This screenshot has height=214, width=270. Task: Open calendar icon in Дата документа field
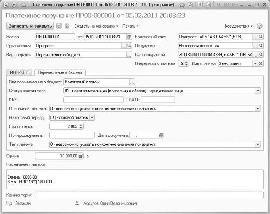[160, 135]
